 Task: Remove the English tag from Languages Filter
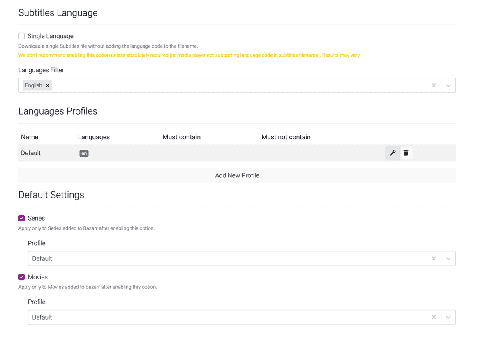48,85
